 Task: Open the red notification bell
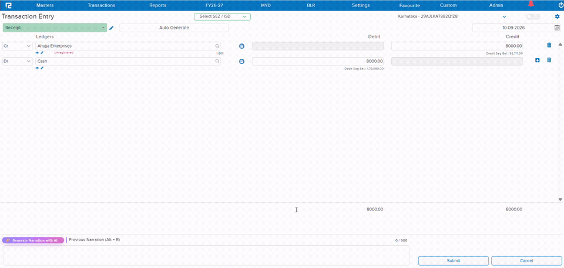click(531, 4)
